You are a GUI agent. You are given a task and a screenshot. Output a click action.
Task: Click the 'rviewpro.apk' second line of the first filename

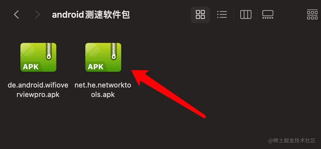pos(38,95)
